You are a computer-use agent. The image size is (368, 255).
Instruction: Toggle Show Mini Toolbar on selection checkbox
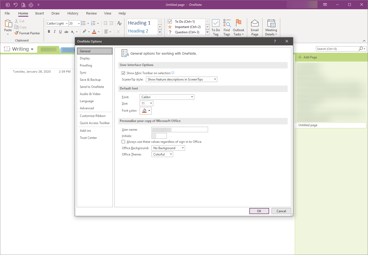pyautogui.click(x=123, y=73)
